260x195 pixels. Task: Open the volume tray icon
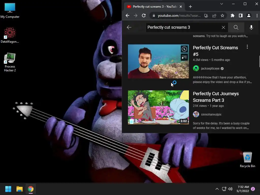(230, 189)
